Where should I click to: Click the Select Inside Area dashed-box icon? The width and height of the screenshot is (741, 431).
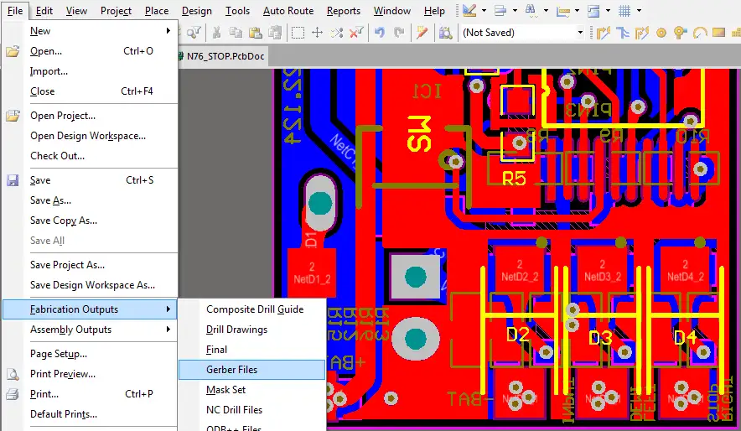298,33
